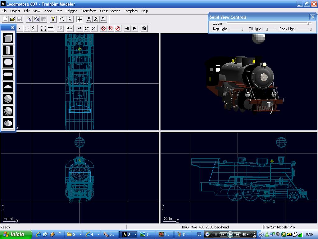
Task: Expand the folder group dropdown on taskbar
Action: click(x=80, y=234)
